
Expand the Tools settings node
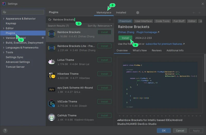click(4, 52)
